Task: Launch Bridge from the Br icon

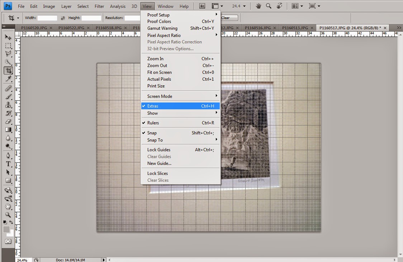Action: pos(202,6)
